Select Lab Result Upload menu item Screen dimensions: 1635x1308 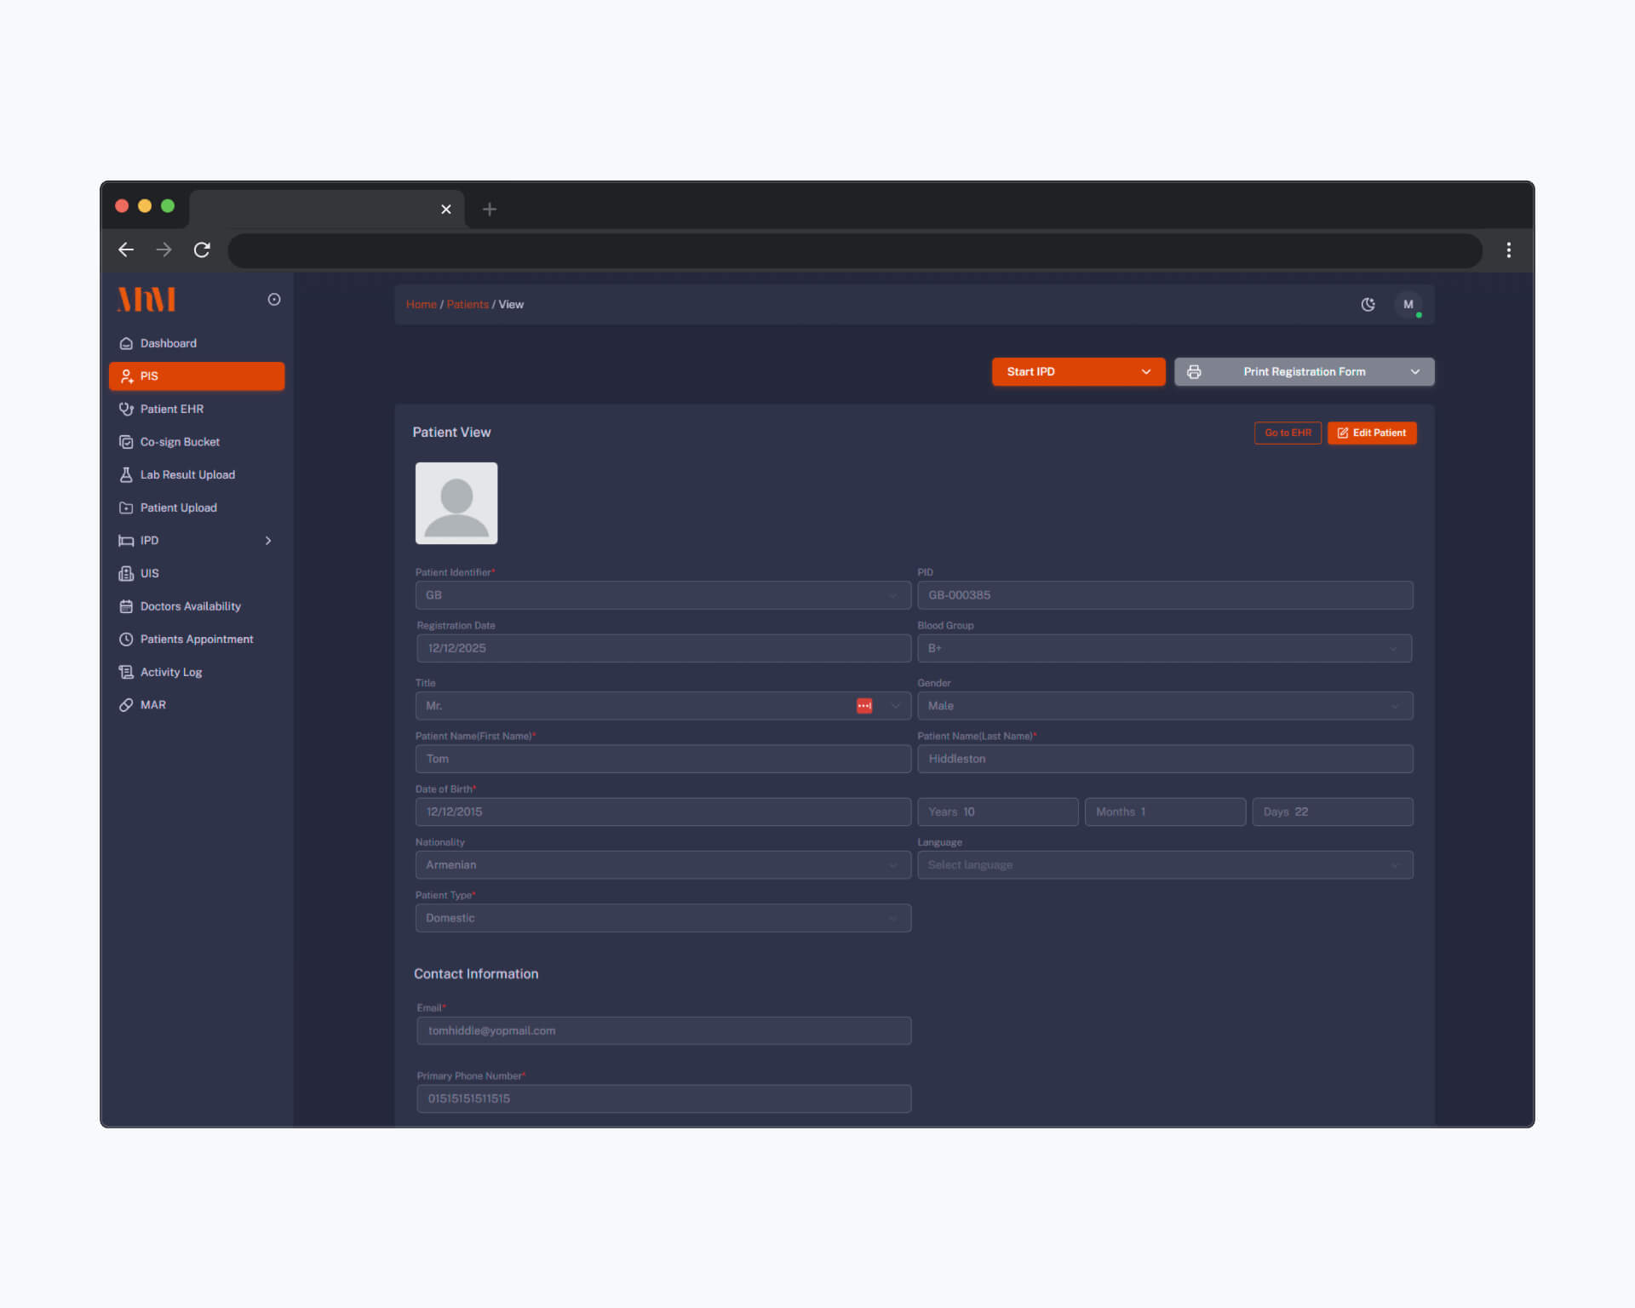click(186, 474)
